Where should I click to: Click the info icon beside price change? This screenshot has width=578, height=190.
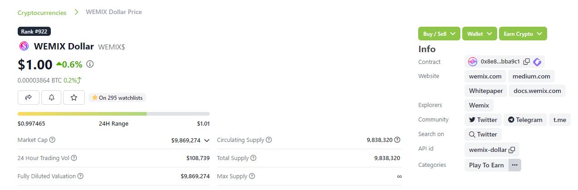[x=90, y=64]
